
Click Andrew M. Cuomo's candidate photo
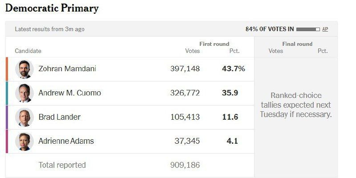pos(24,93)
